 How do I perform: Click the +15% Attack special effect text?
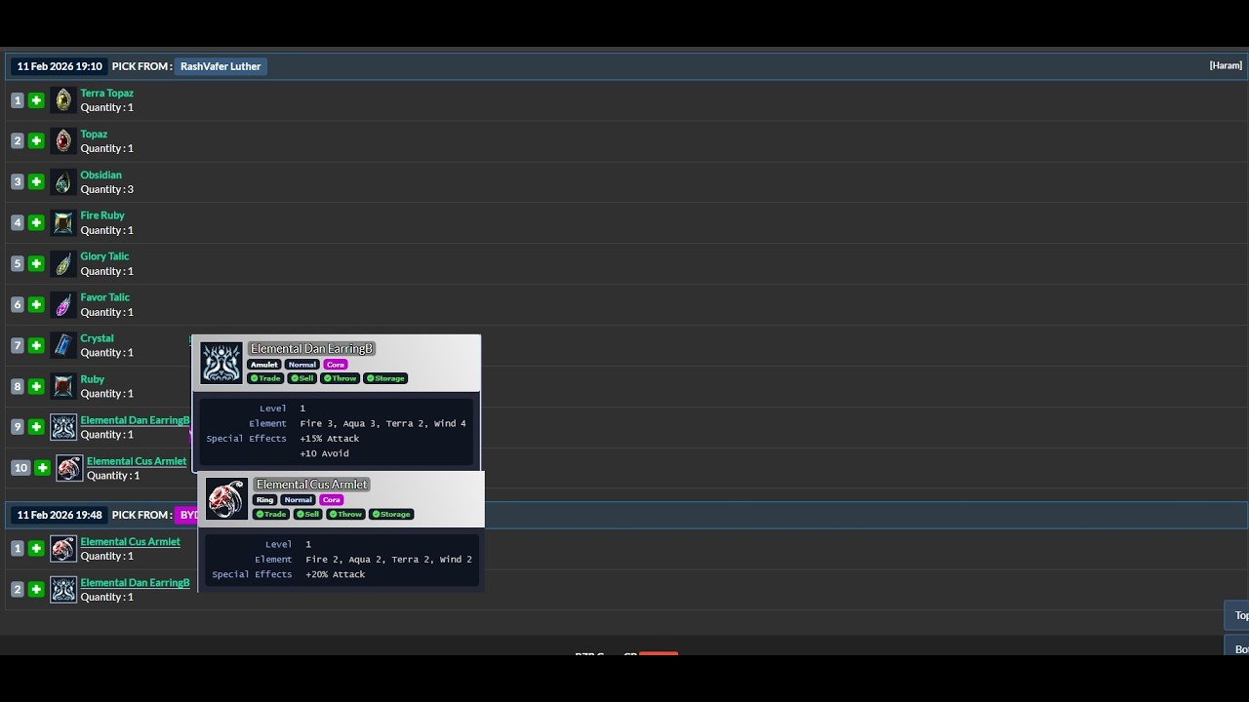click(x=330, y=439)
